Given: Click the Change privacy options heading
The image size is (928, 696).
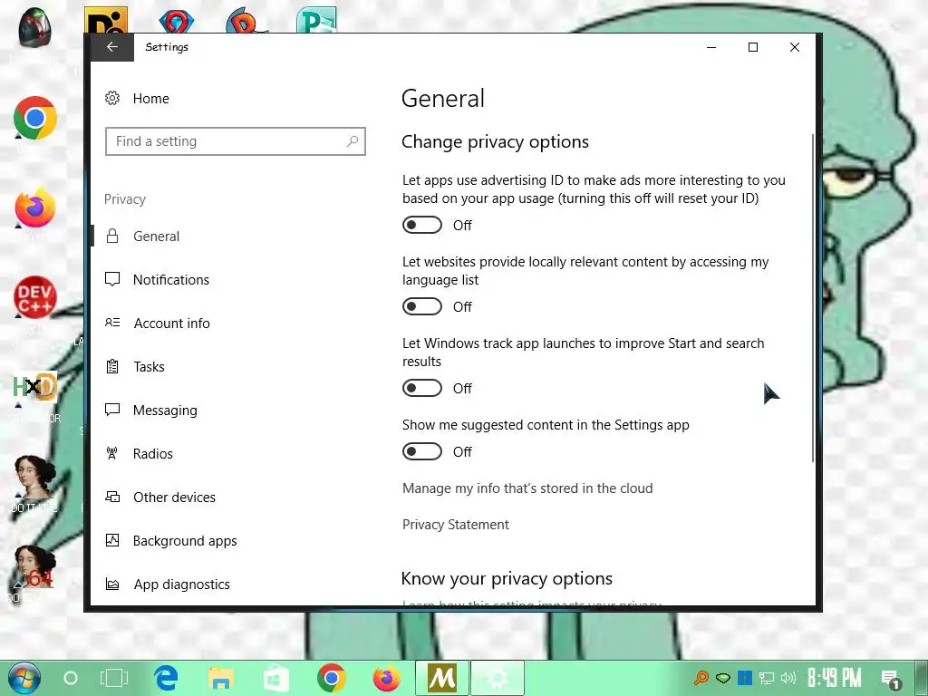Looking at the screenshot, I should click(x=496, y=142).
